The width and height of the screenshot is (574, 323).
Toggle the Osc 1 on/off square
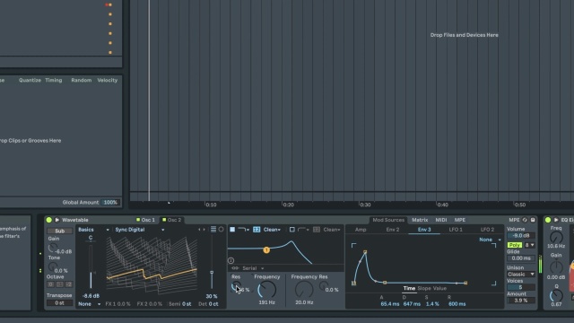(138, 220)
